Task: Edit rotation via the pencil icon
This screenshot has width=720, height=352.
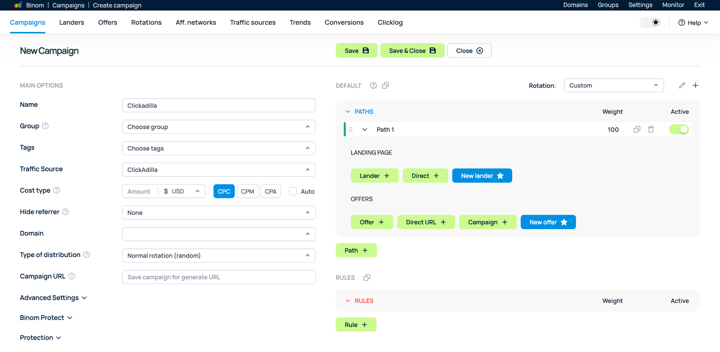Action: pyautogui.click(x=682, y=85)
